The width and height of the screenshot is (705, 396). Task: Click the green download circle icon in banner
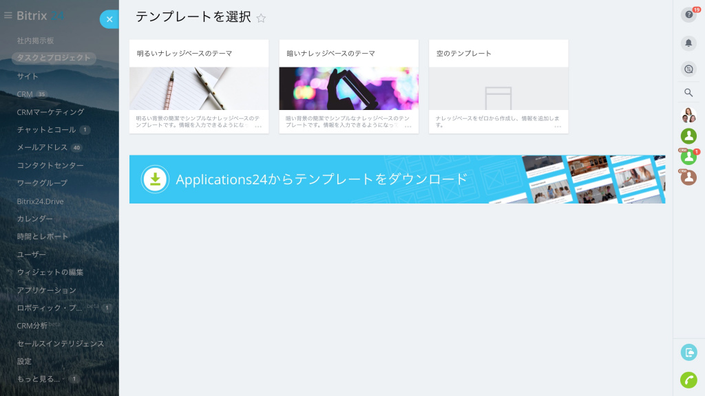coord(155,179)
